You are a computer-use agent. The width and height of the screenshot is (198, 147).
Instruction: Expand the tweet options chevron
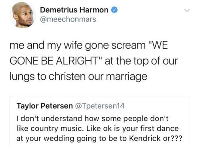tap(187, 10)
